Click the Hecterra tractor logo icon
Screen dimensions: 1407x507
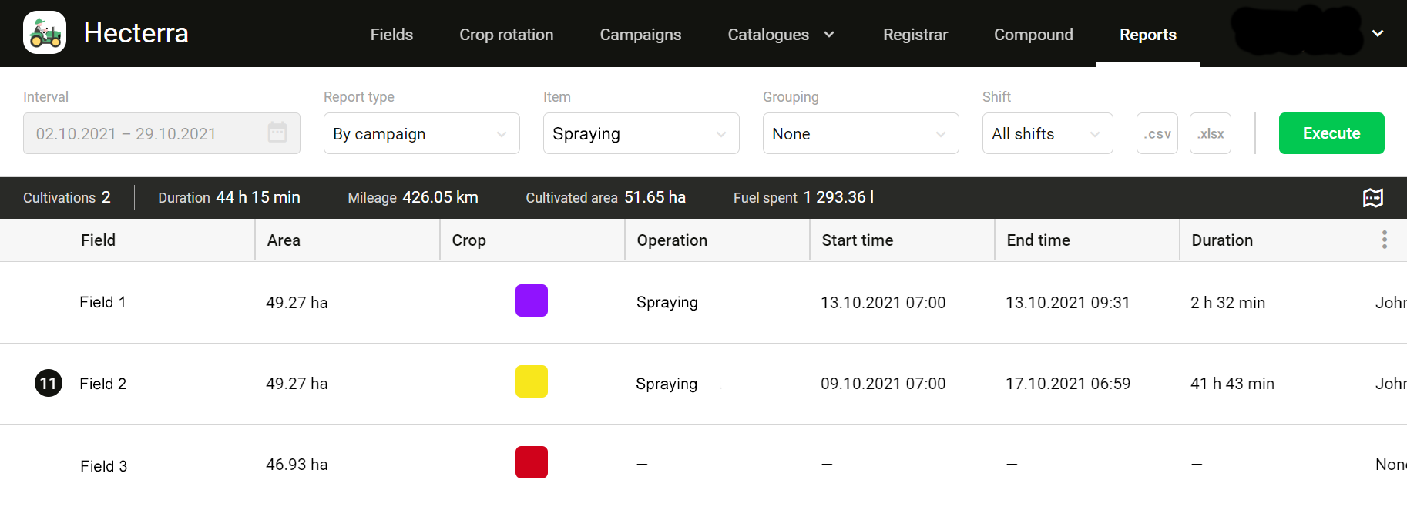(x=45, y=33)
